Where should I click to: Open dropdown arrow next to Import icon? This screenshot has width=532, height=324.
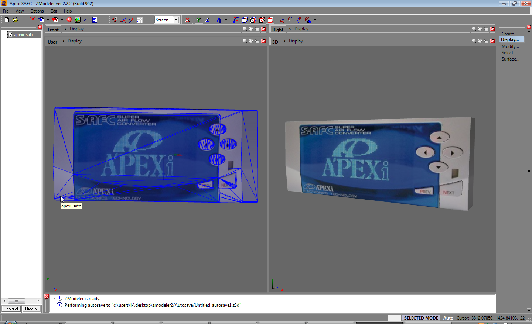[x=48, y=20]
